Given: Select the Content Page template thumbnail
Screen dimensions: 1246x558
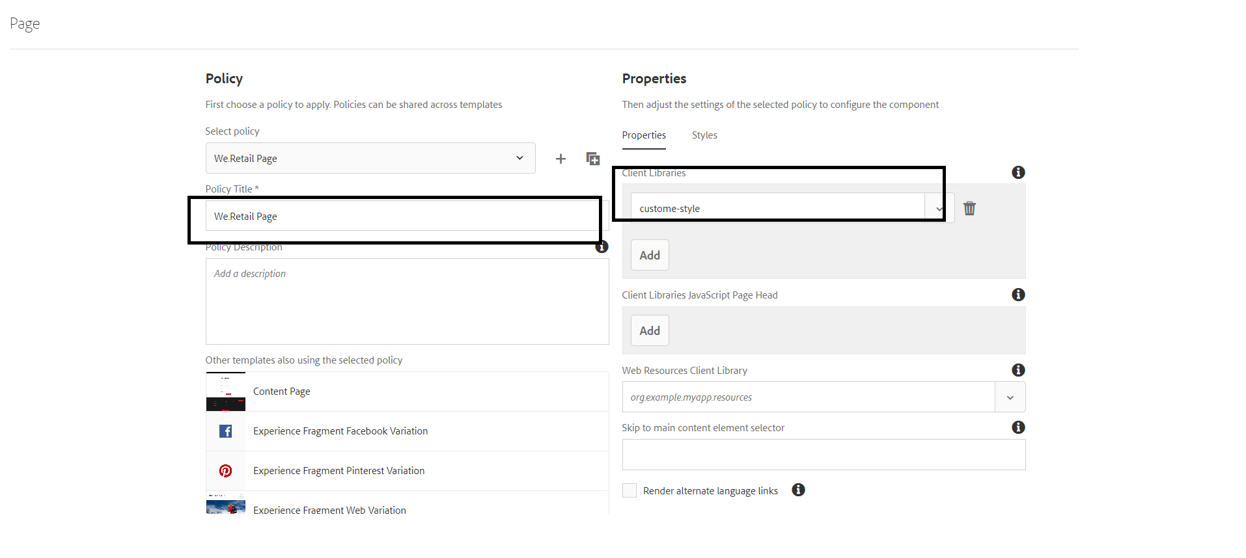Looking at the screenshot, I should pyautogui.click(x=226, y=392).
